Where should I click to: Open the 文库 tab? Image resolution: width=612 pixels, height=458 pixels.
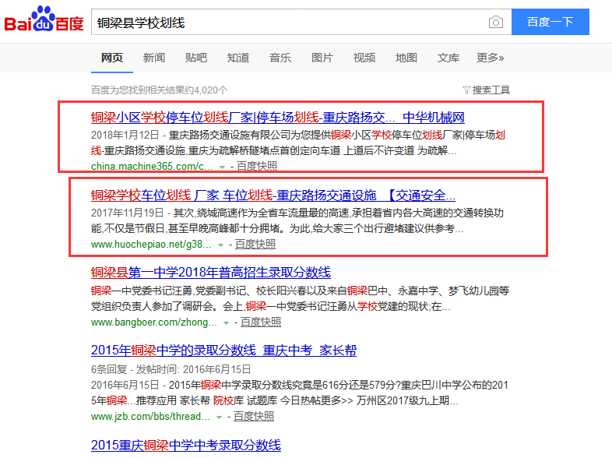[448, 58]
